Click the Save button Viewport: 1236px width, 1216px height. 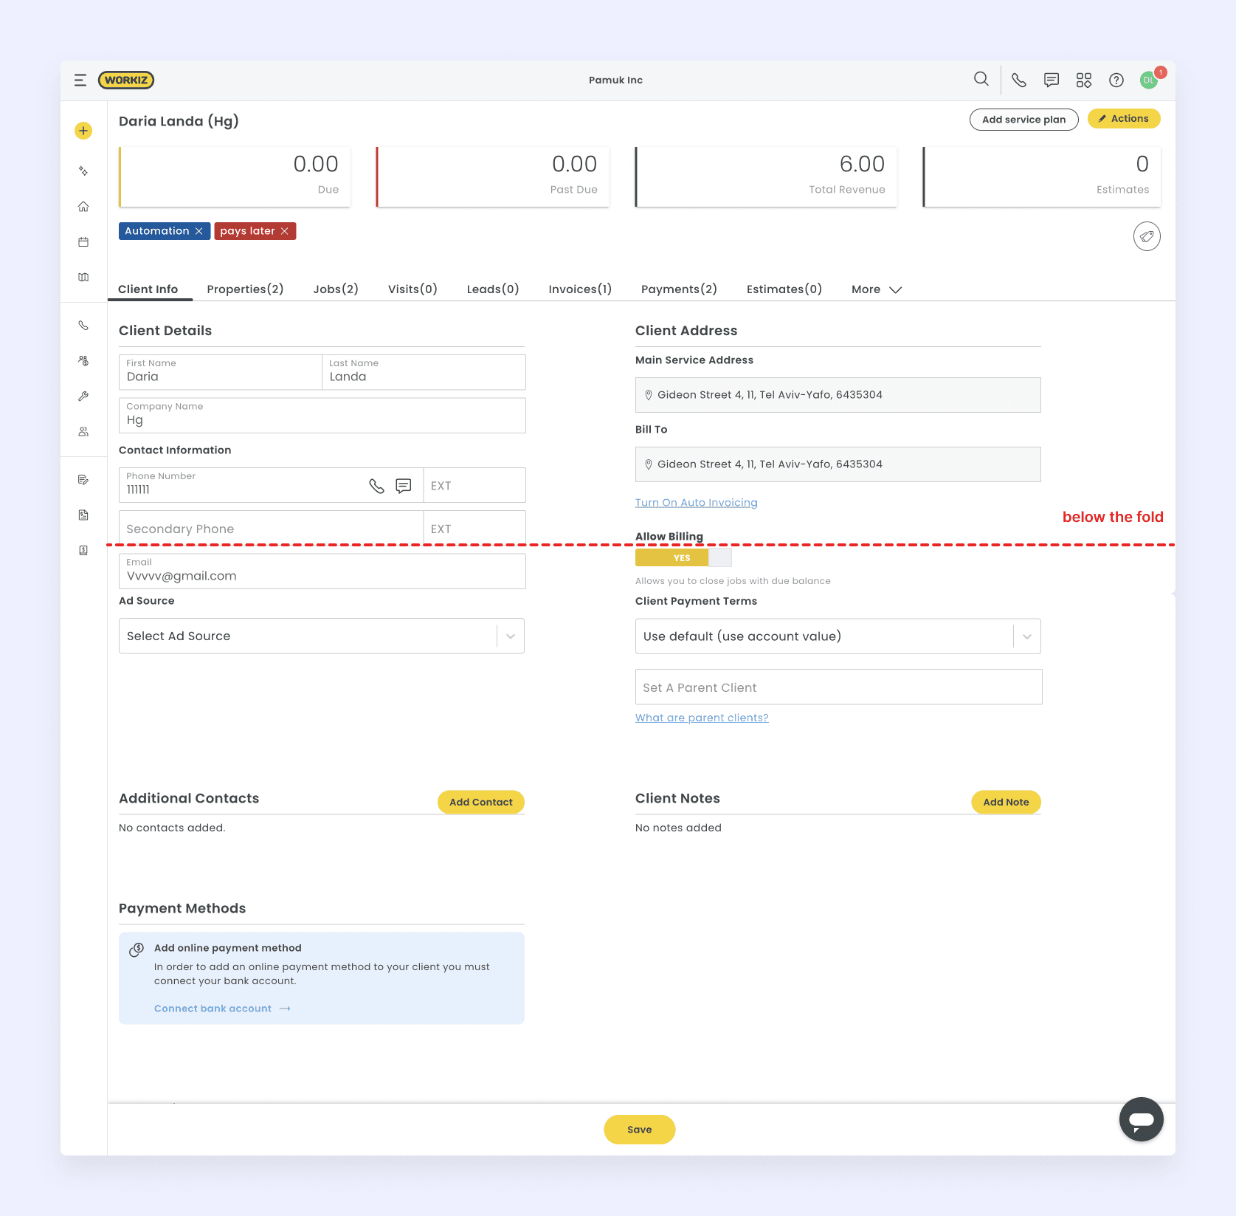click(640, 1130)
